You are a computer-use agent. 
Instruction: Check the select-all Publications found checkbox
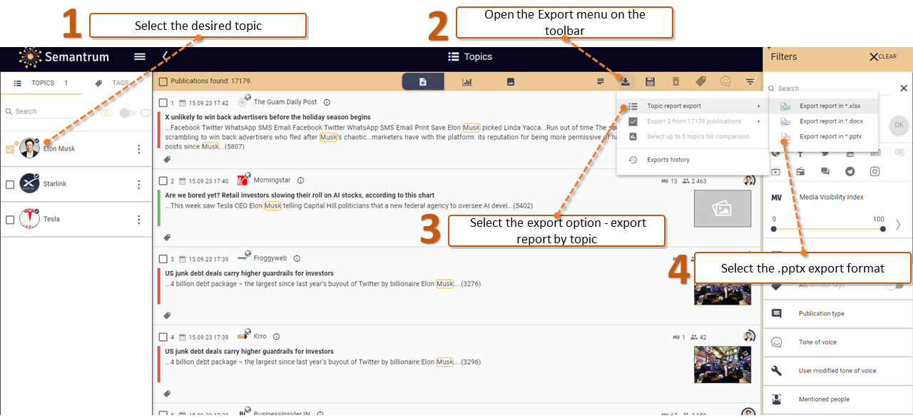click(163, 82)
